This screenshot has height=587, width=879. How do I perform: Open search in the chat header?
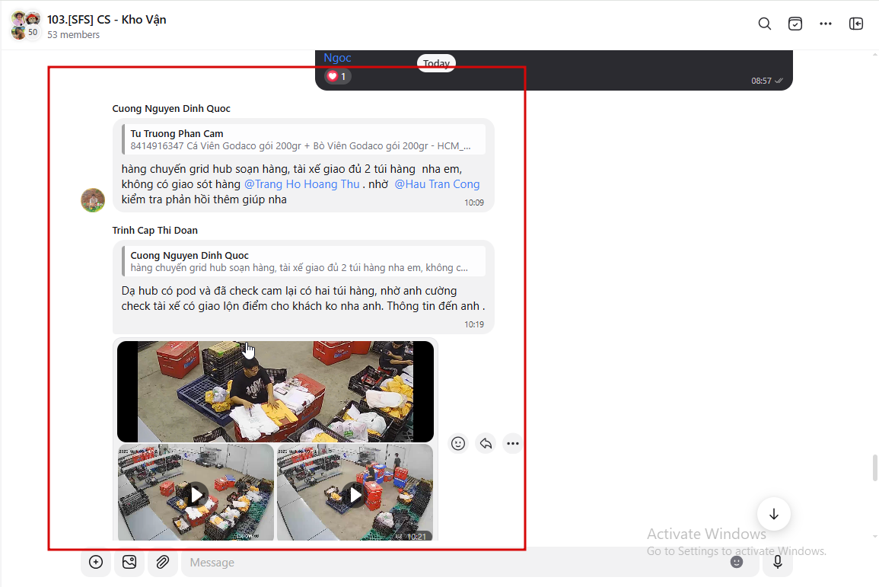coord(765,24)
